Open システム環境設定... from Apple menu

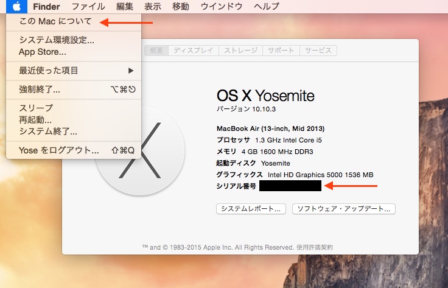click(74, 40)
